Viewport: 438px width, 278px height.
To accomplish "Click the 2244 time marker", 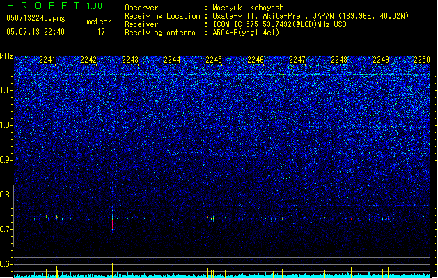I will click(172, 60).
